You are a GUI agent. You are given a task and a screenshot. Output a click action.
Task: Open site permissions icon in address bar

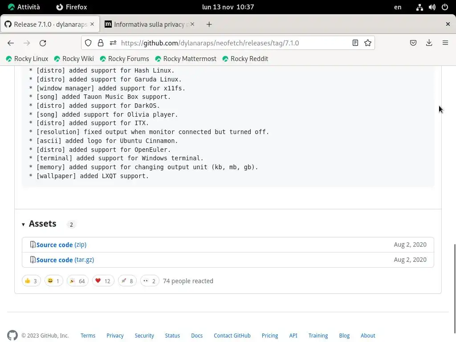(x=113, y=43)
